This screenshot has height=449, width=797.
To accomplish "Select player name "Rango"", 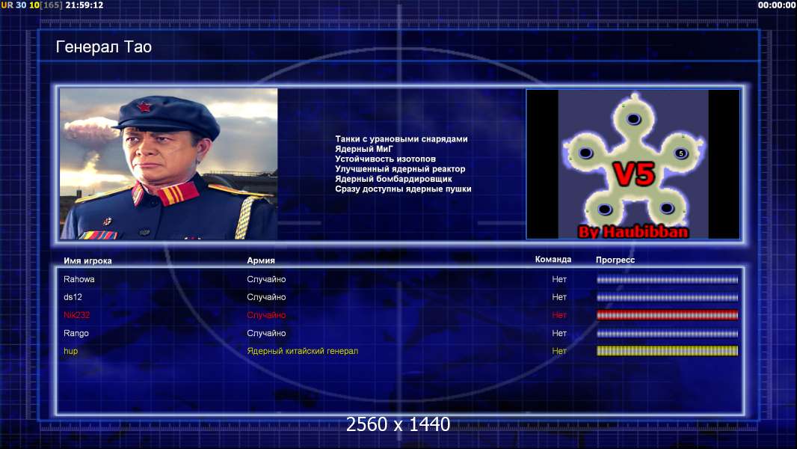I will click(x=76, y=333).
